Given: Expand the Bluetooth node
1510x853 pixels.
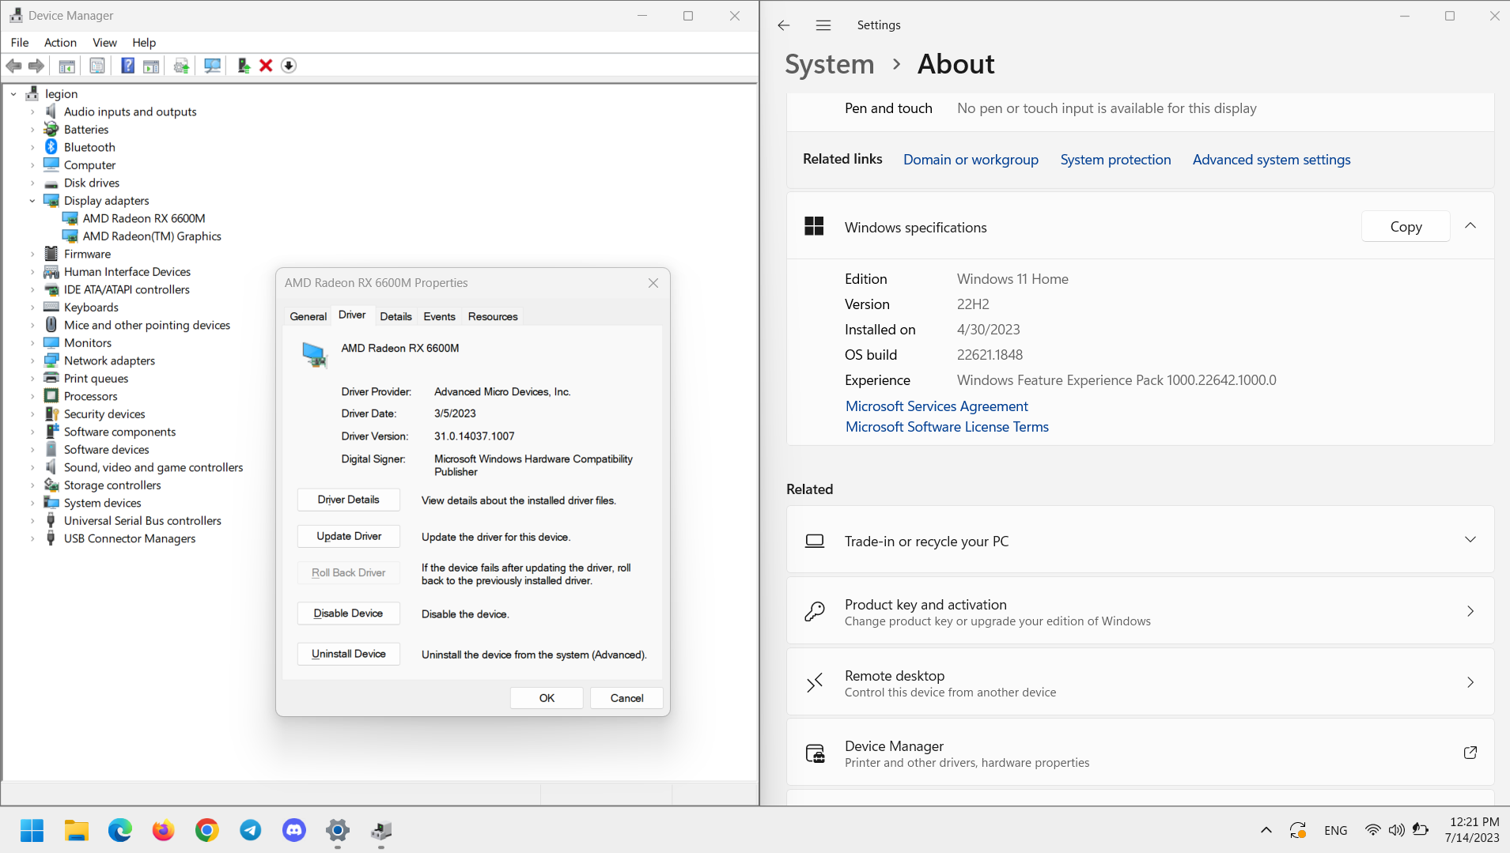Looking at the screenshot, I should (32, 147).
